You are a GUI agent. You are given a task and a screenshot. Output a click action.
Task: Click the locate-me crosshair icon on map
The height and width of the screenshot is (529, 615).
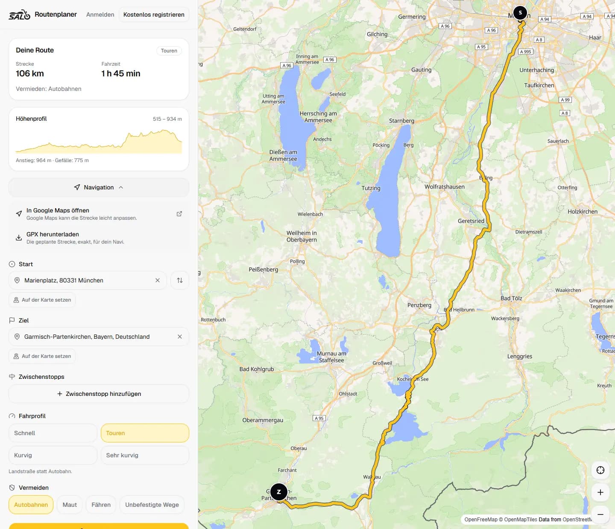[600, 470]
